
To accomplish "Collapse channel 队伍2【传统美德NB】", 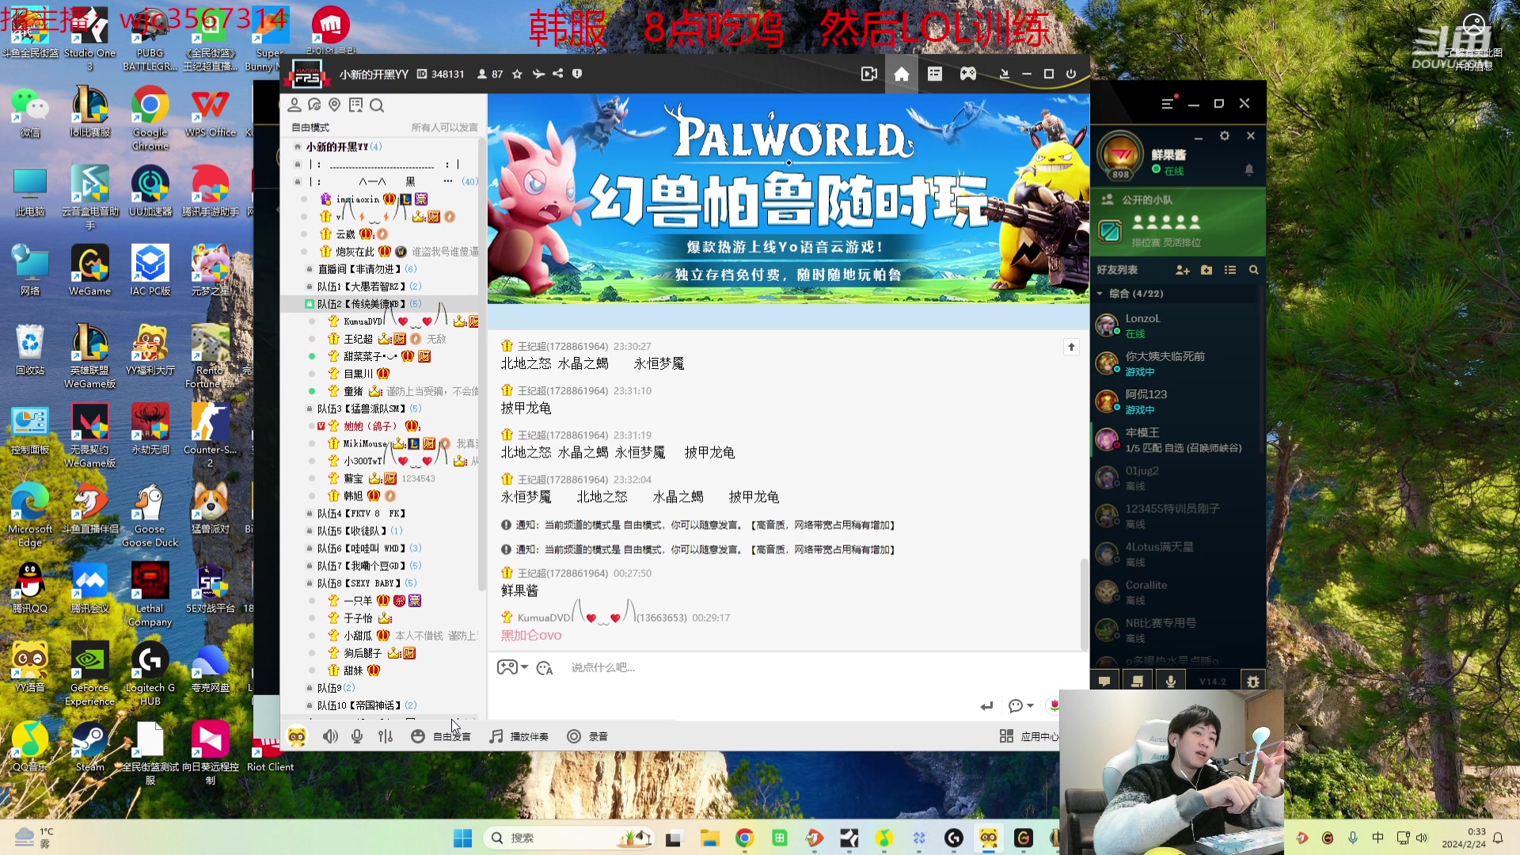I will click(x=369, y=304).
